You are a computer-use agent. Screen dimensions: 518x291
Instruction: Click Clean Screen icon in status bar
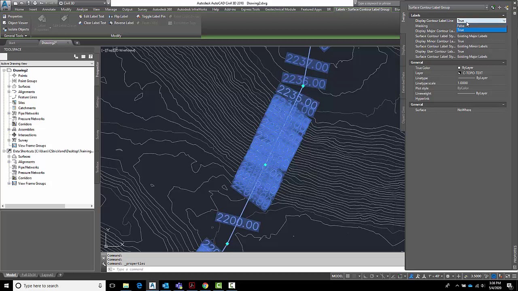(x=507, y=276)
